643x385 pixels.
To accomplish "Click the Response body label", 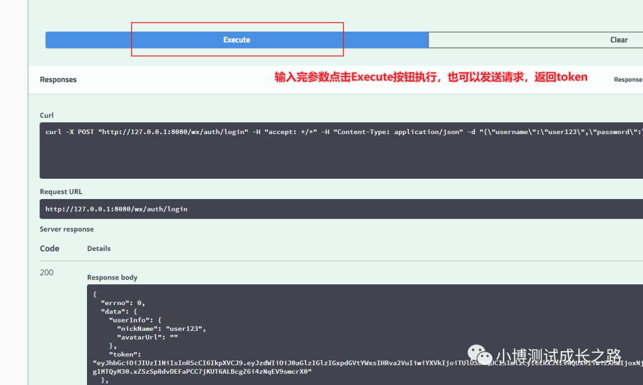I will tap(113, 278).
